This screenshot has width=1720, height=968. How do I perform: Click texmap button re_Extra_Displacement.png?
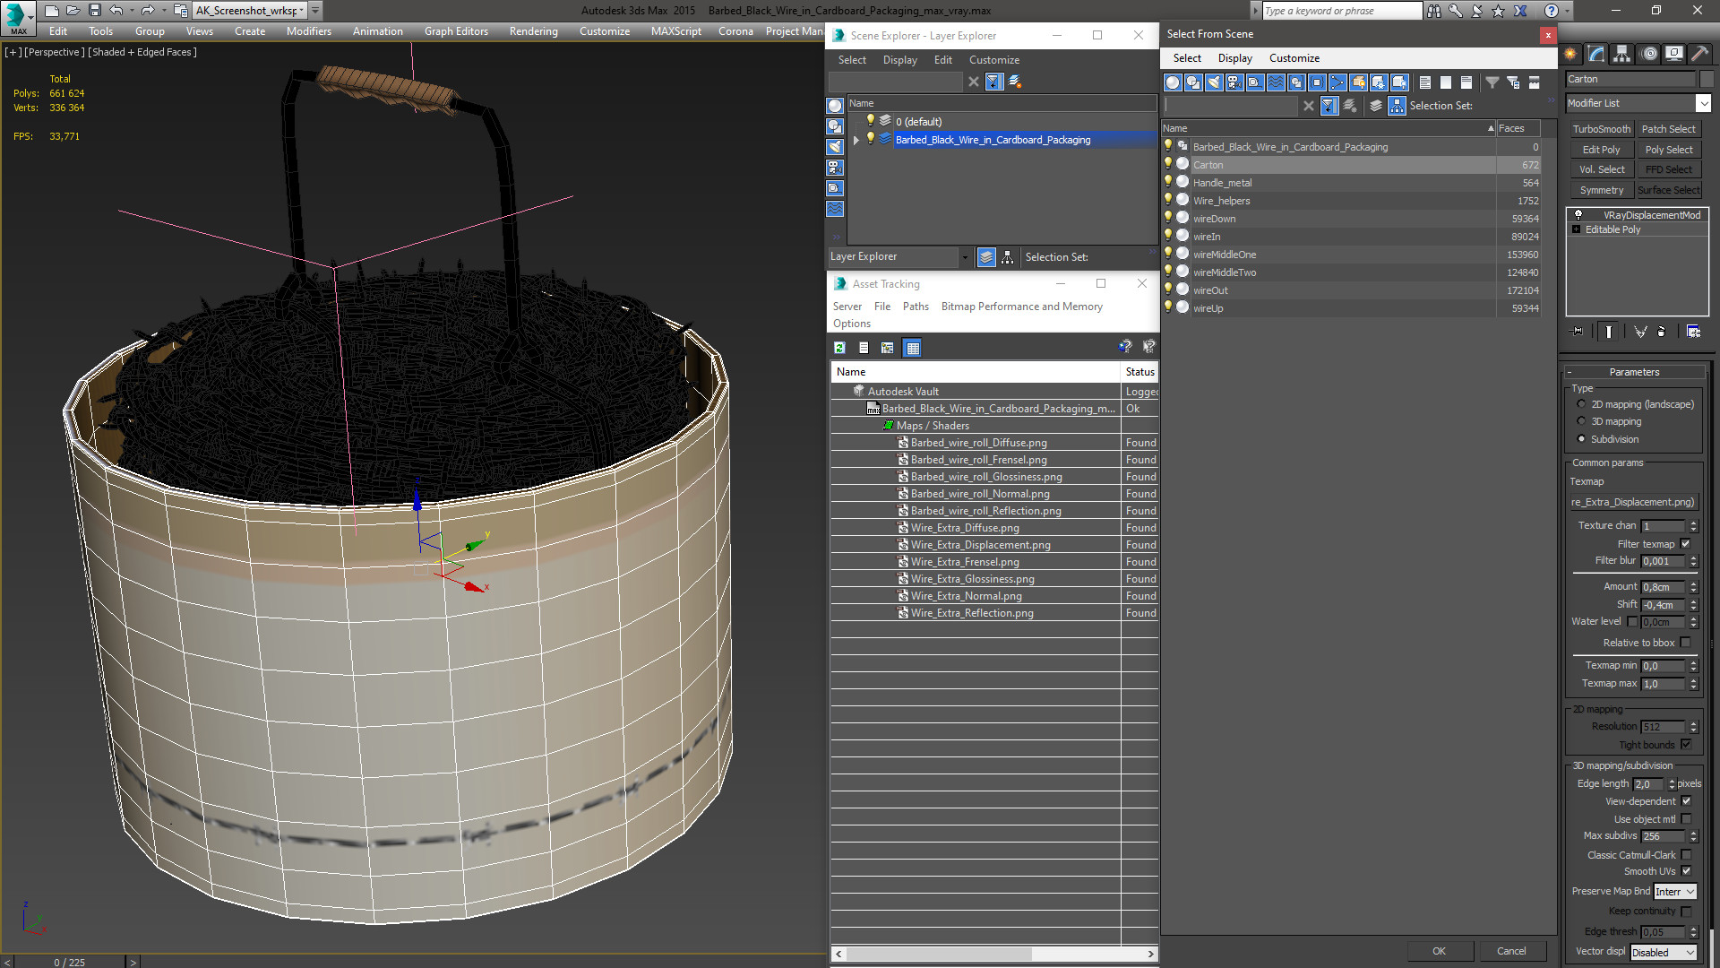pyautogui.click(x=1633, y=502)
